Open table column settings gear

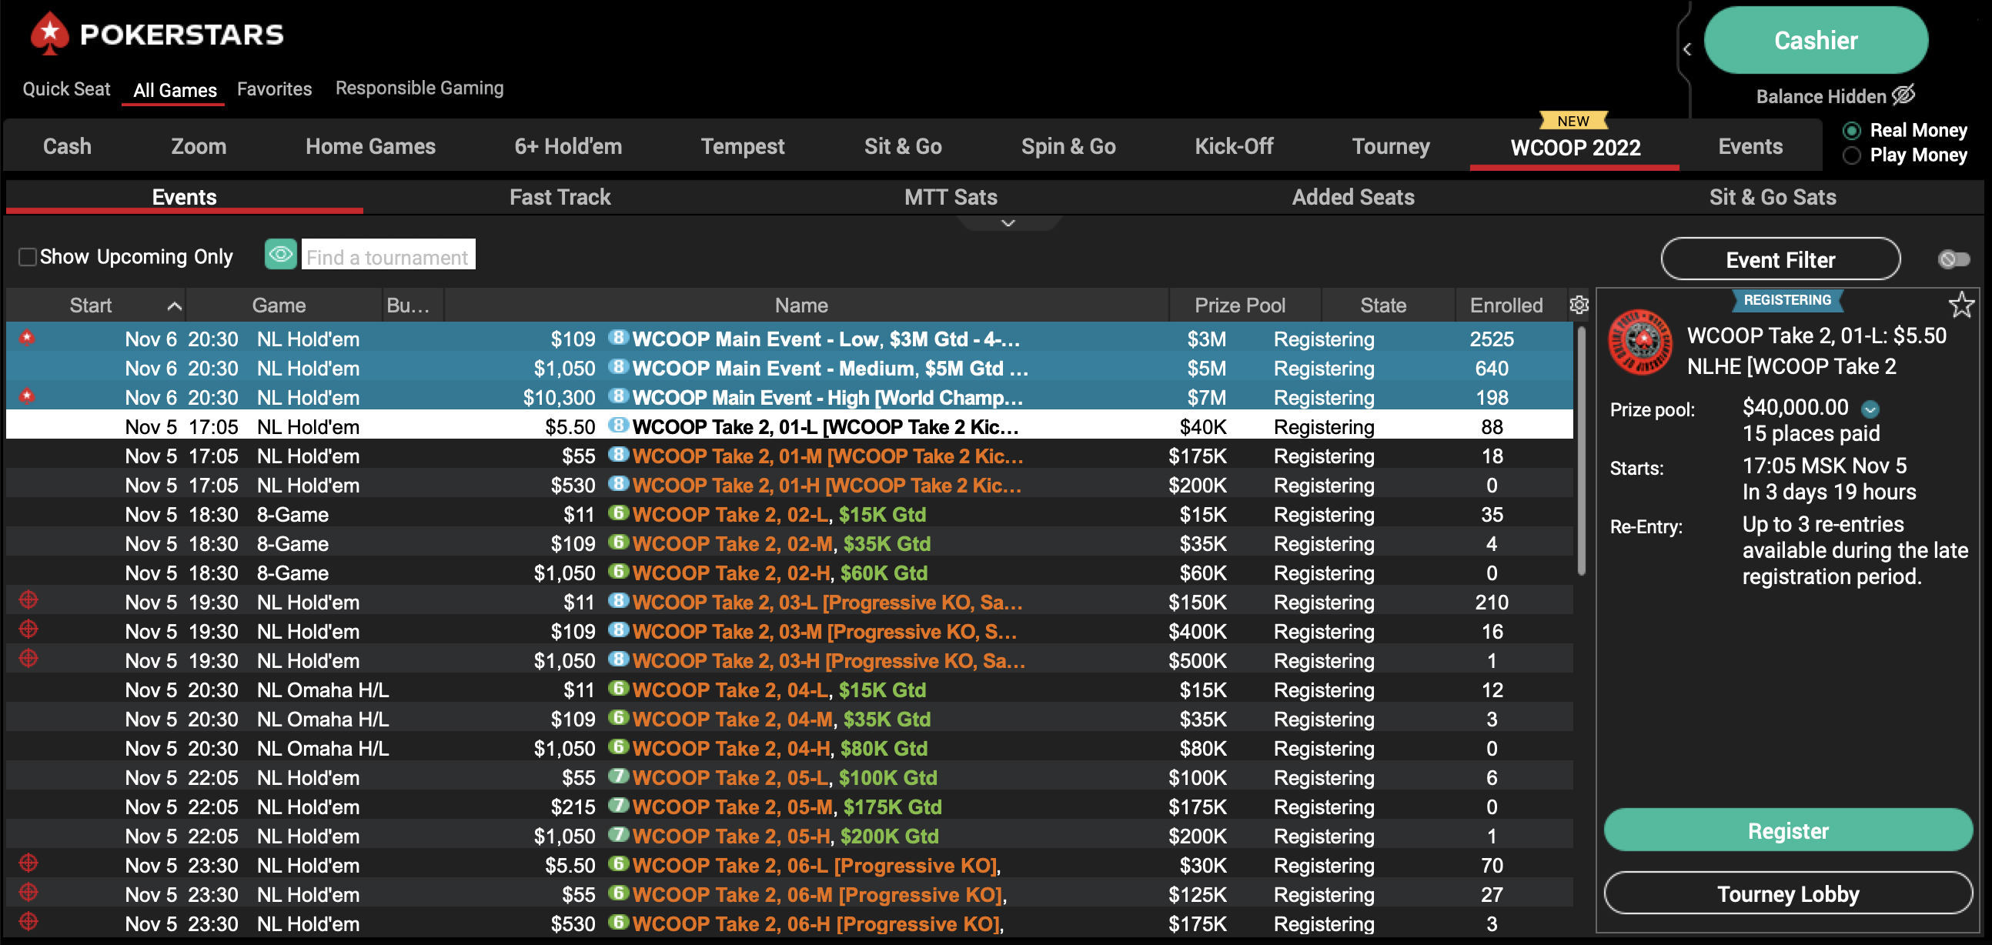[x=1579, y=305]
